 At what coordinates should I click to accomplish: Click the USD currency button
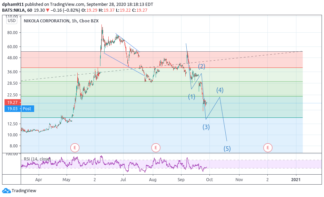pyautogui.click(x=12, y=20)
